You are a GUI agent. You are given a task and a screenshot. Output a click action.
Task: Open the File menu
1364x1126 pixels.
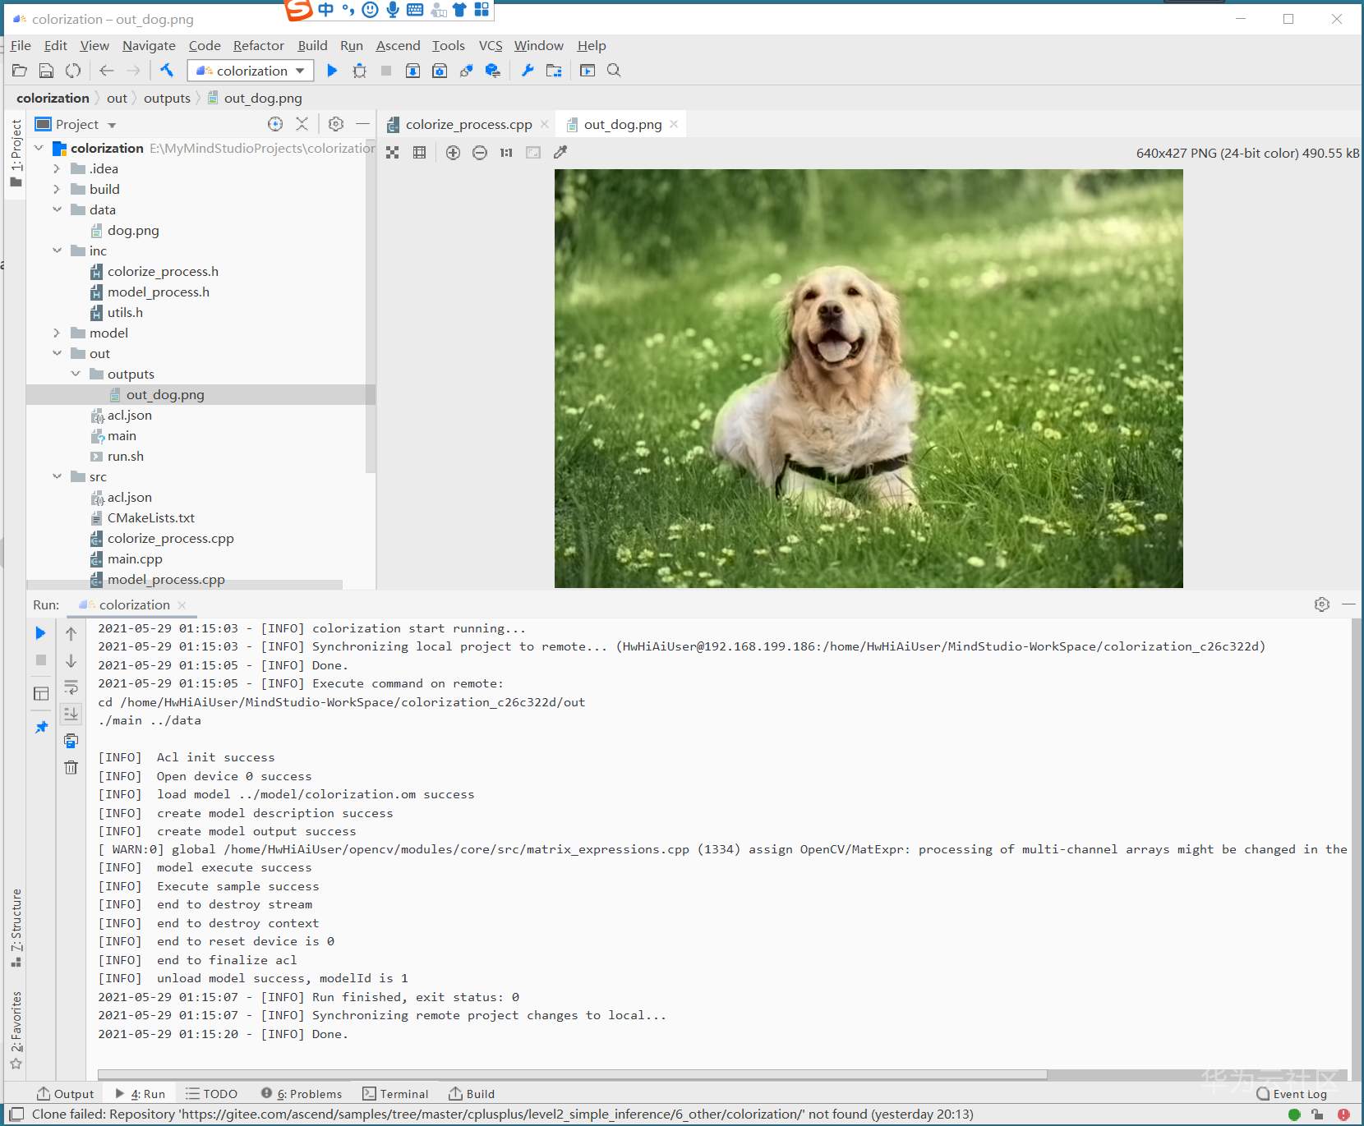[21, 46]
